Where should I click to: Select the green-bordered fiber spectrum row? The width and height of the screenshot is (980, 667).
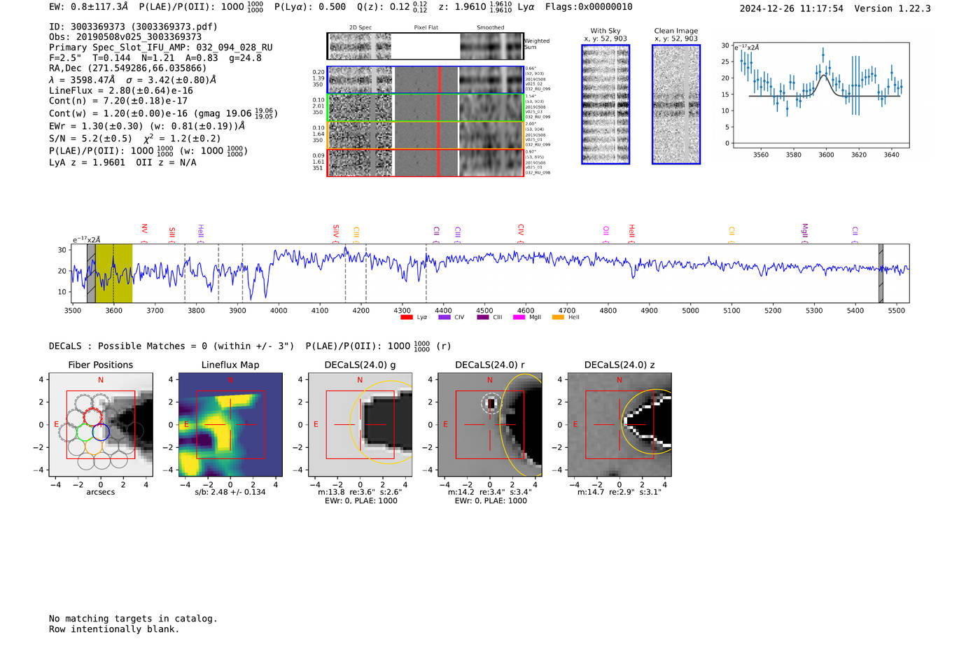coord(426,108)
